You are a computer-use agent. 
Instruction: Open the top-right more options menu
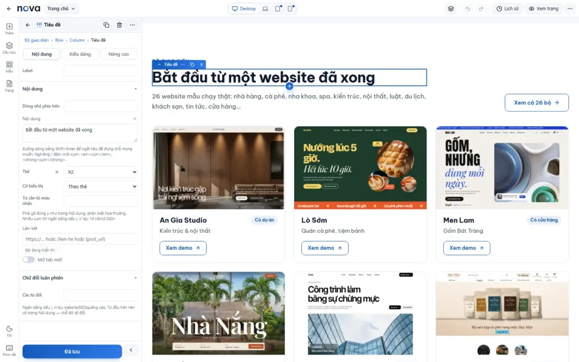570,8
